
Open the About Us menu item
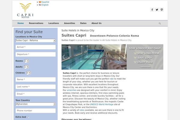coord(96,23)
